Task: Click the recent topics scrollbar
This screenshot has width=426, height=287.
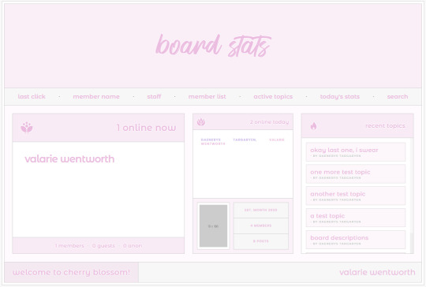Action: pos(412,196)
